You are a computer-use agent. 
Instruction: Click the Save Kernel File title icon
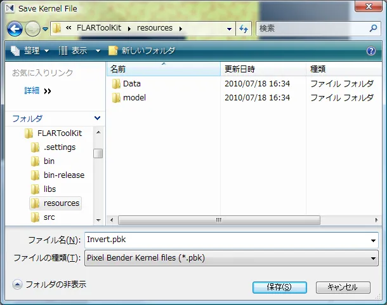[x=10, y=8]
